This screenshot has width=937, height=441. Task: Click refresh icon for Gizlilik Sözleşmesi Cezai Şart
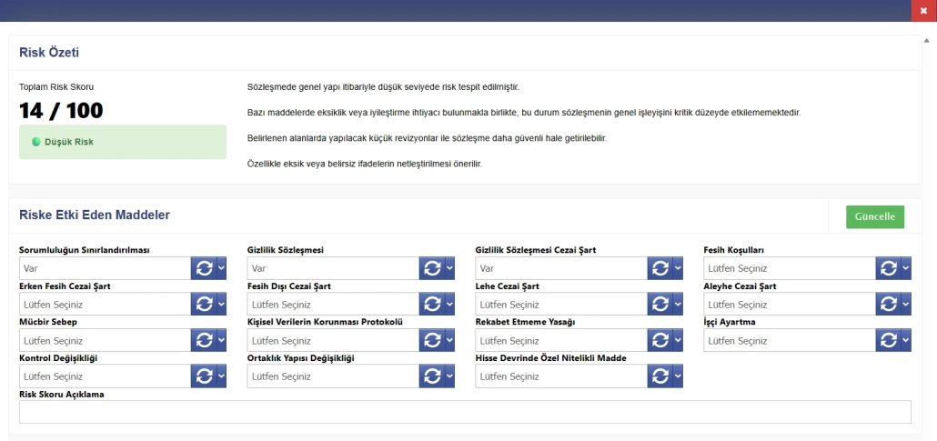660,268
